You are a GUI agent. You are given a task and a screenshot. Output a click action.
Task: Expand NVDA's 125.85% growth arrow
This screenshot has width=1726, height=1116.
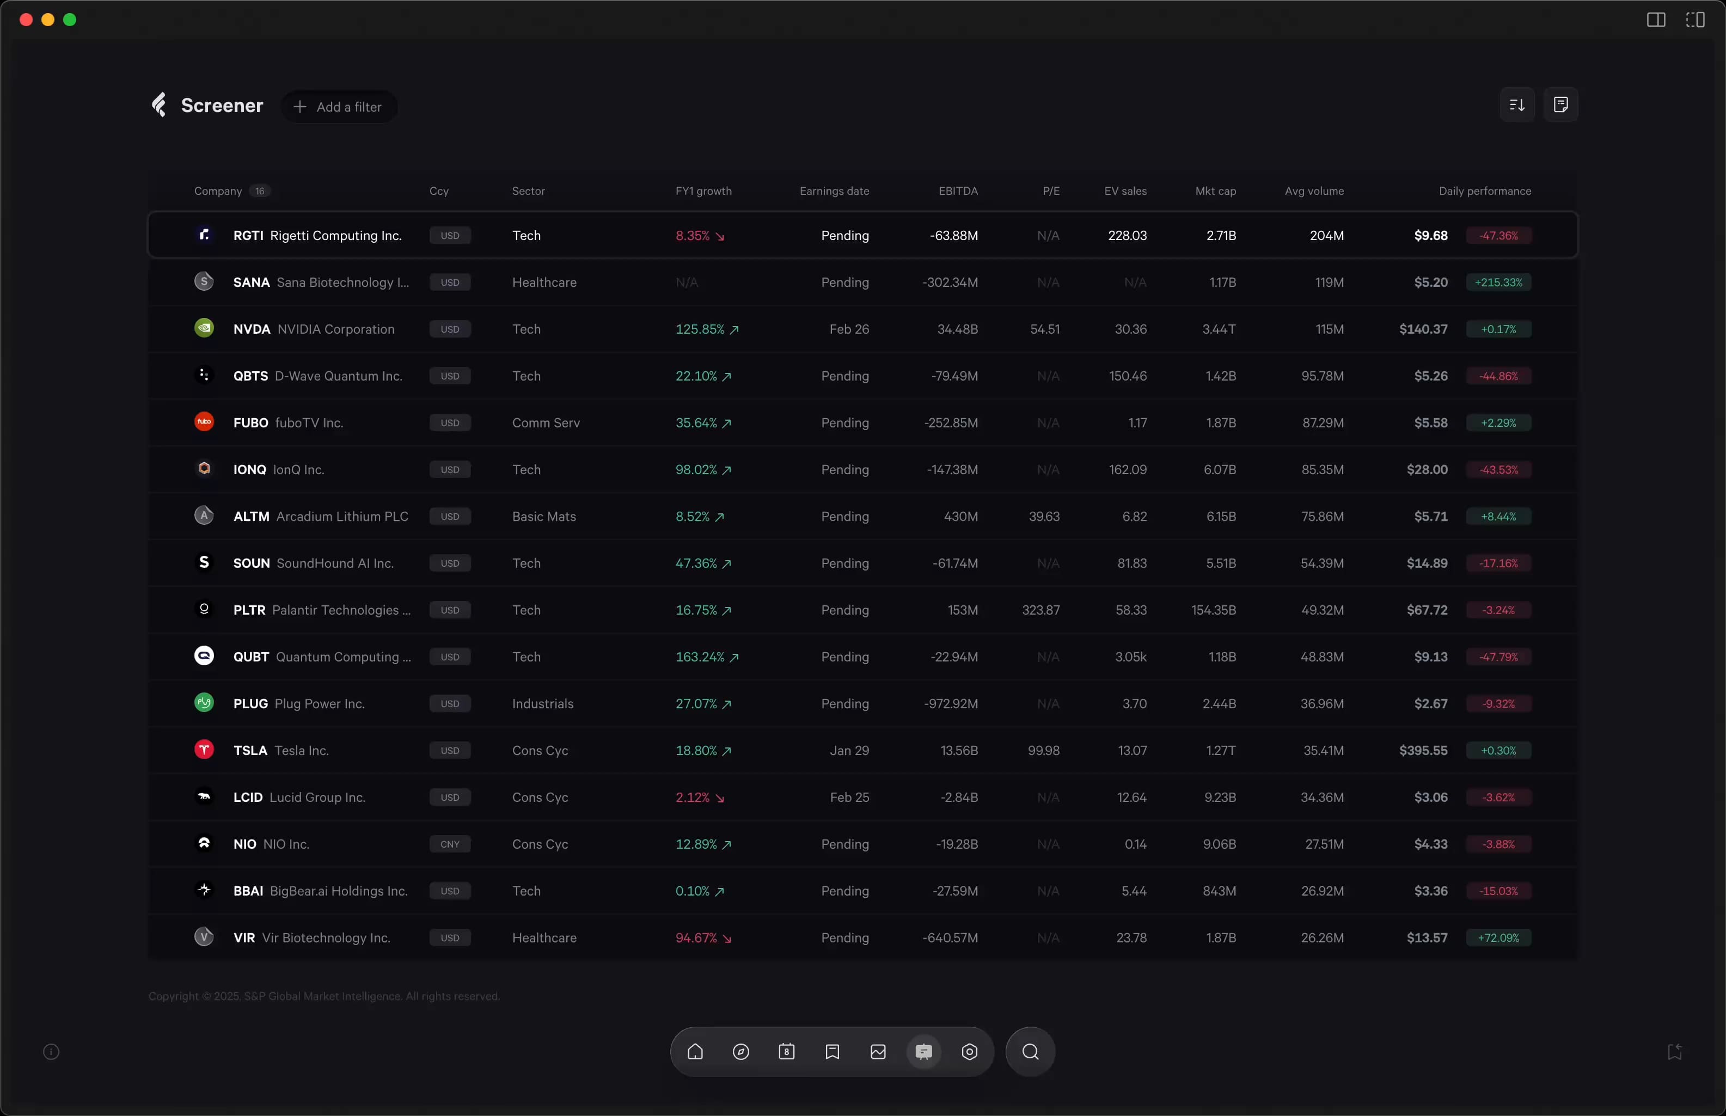pos(734,329)
